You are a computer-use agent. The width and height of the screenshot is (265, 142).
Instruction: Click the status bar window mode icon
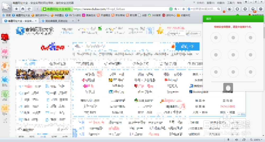tap(244, 140)
